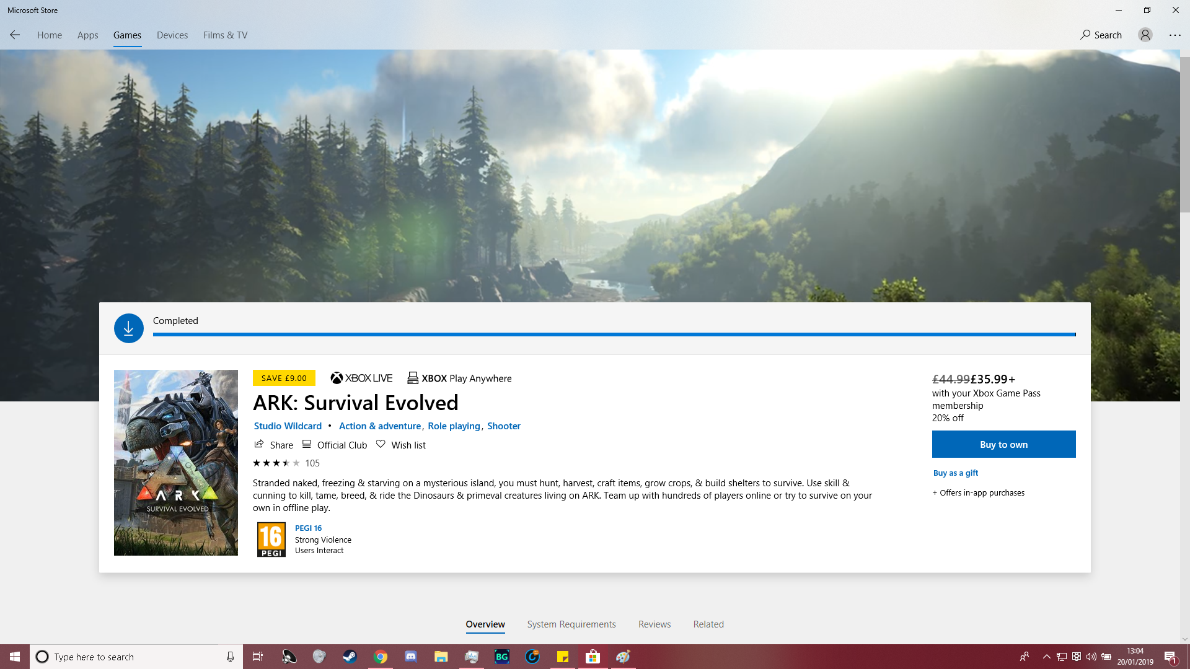
Task: Open the Home tab
Action: [x=50, y=35]
